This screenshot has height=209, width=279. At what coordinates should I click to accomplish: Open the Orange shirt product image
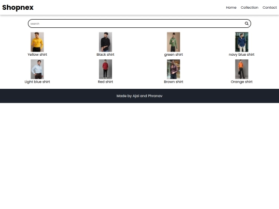pyautogui.click(x=242, y=69)
